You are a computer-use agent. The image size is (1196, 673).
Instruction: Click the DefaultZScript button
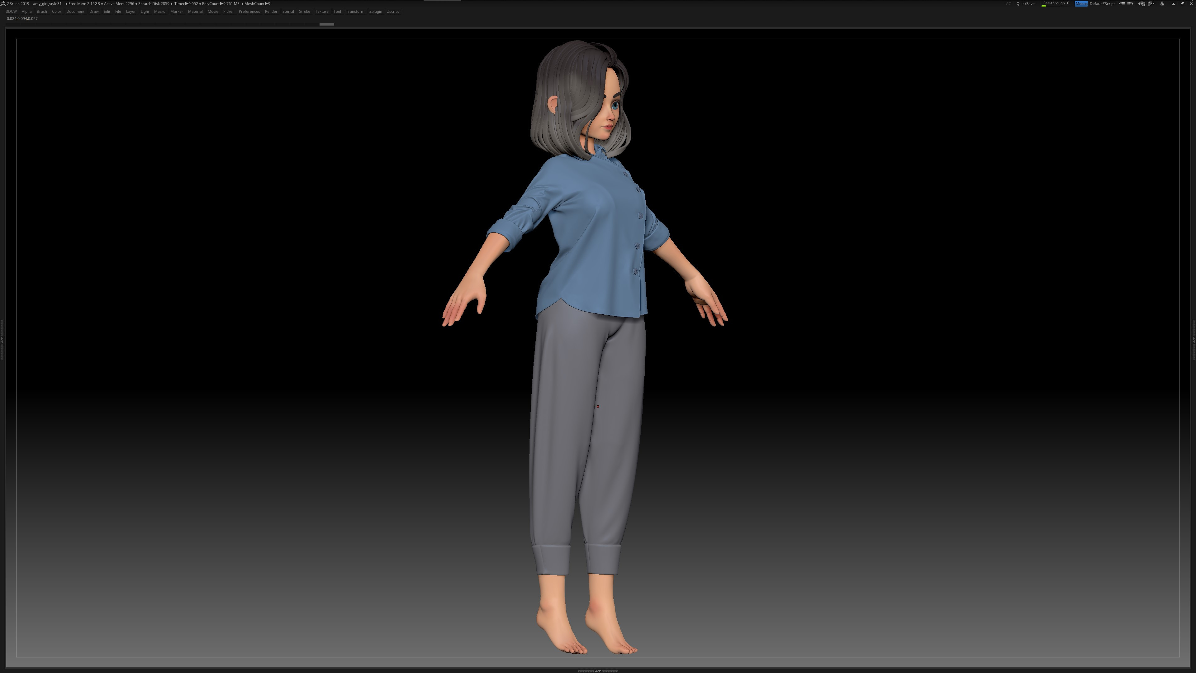tap(1103, 4)
